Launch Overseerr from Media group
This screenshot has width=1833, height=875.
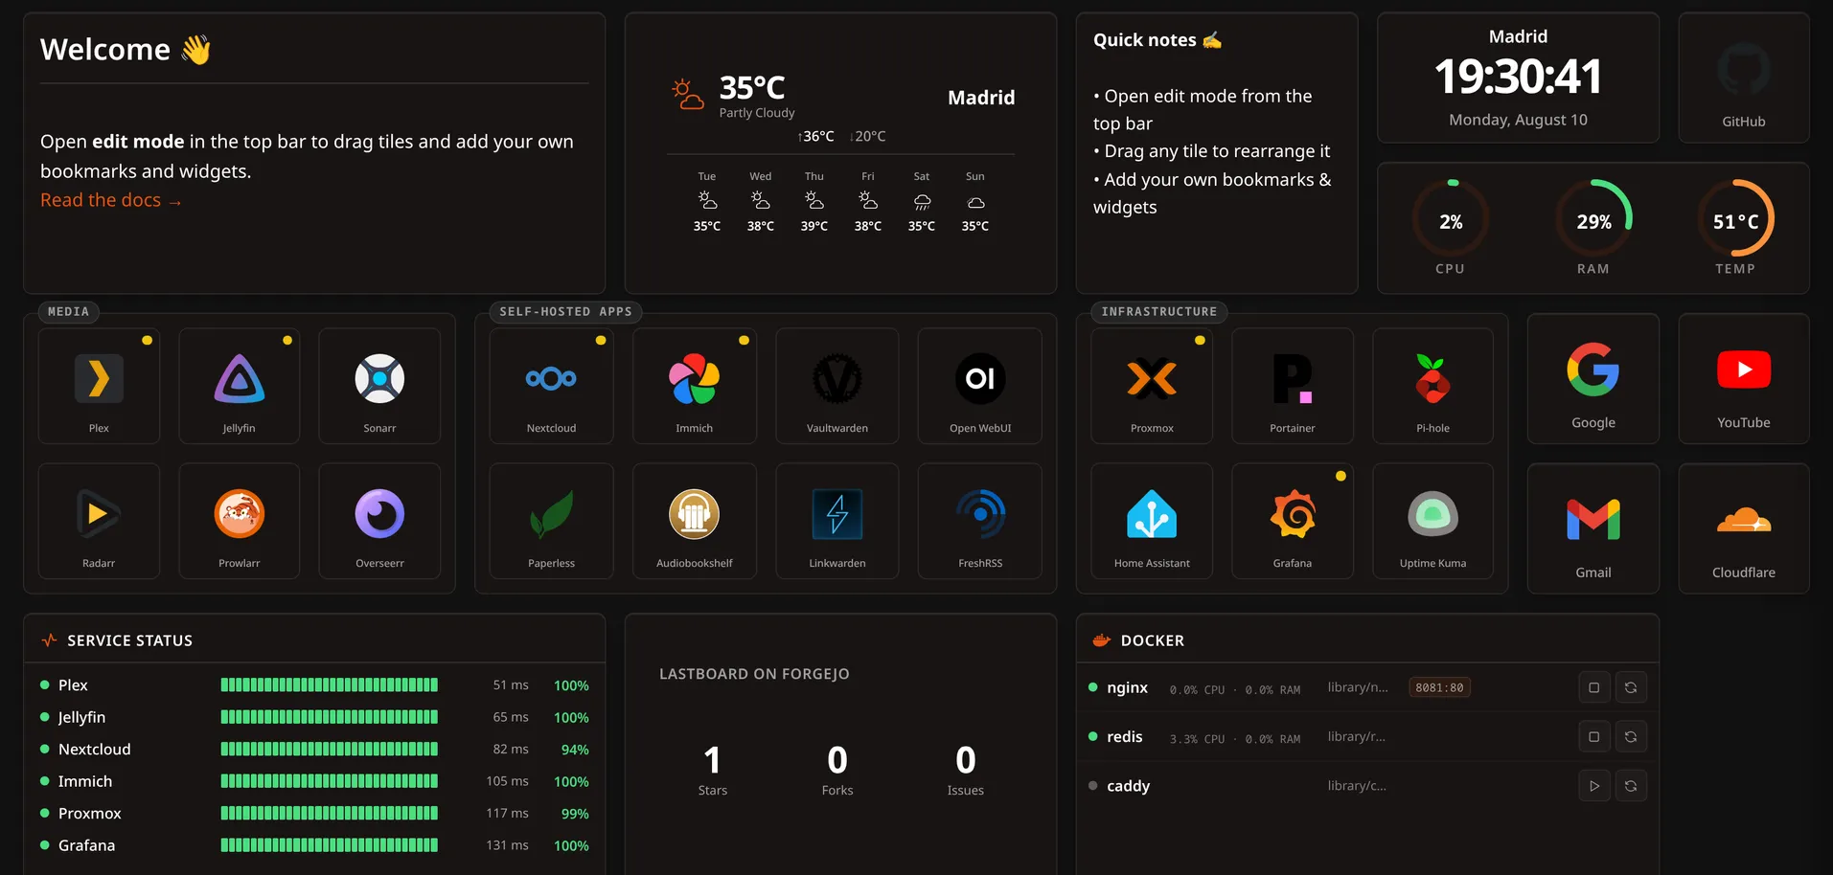tap(379, 521)
